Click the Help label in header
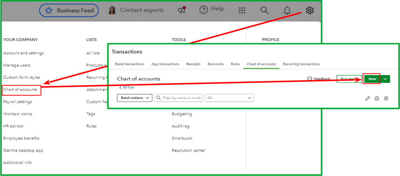The height and width of the screenshot is (176, 400). point(217,9)
